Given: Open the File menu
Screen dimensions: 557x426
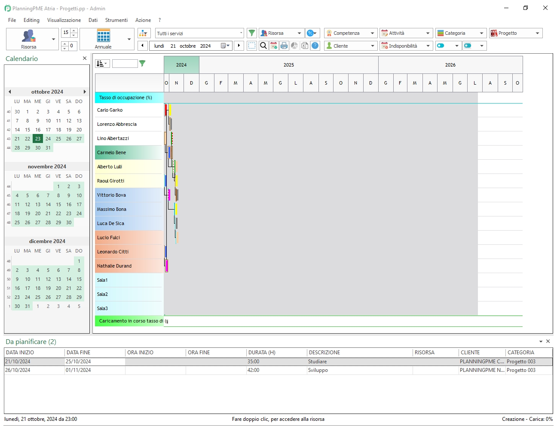Looking at the screenshot, I should tap(12, 20).
